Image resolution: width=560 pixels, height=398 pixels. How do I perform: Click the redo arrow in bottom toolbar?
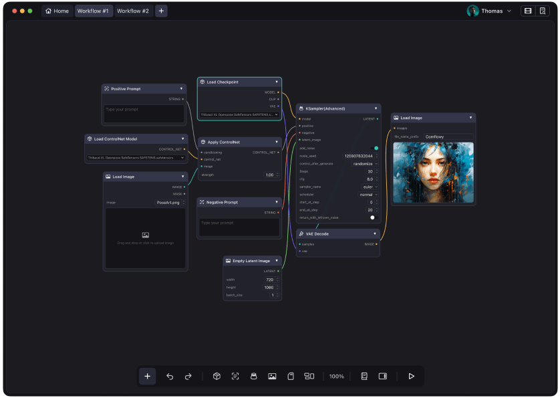188,377
